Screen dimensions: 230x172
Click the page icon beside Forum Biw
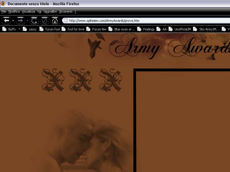[x=88, y=29]
